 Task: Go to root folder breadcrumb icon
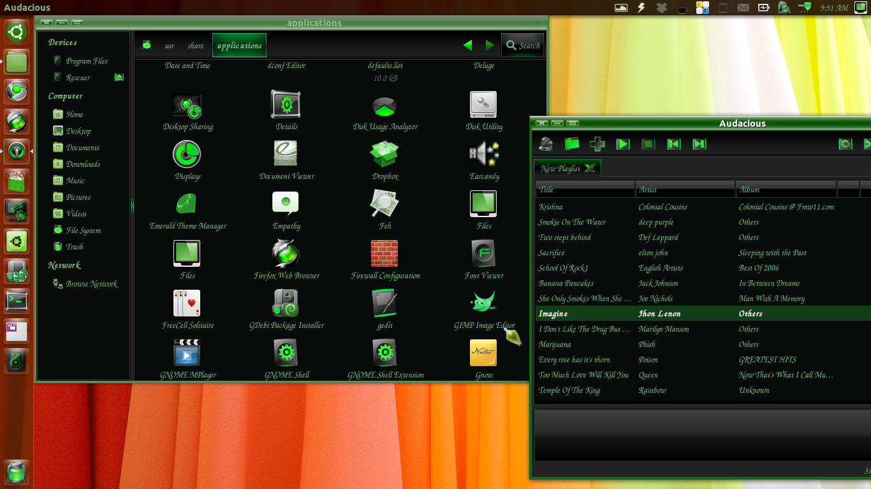pos(147,45)
